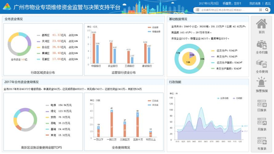This screenshot has width=274, height=154.
Task: Click the 建设银行 axis label
Action: 147,66
